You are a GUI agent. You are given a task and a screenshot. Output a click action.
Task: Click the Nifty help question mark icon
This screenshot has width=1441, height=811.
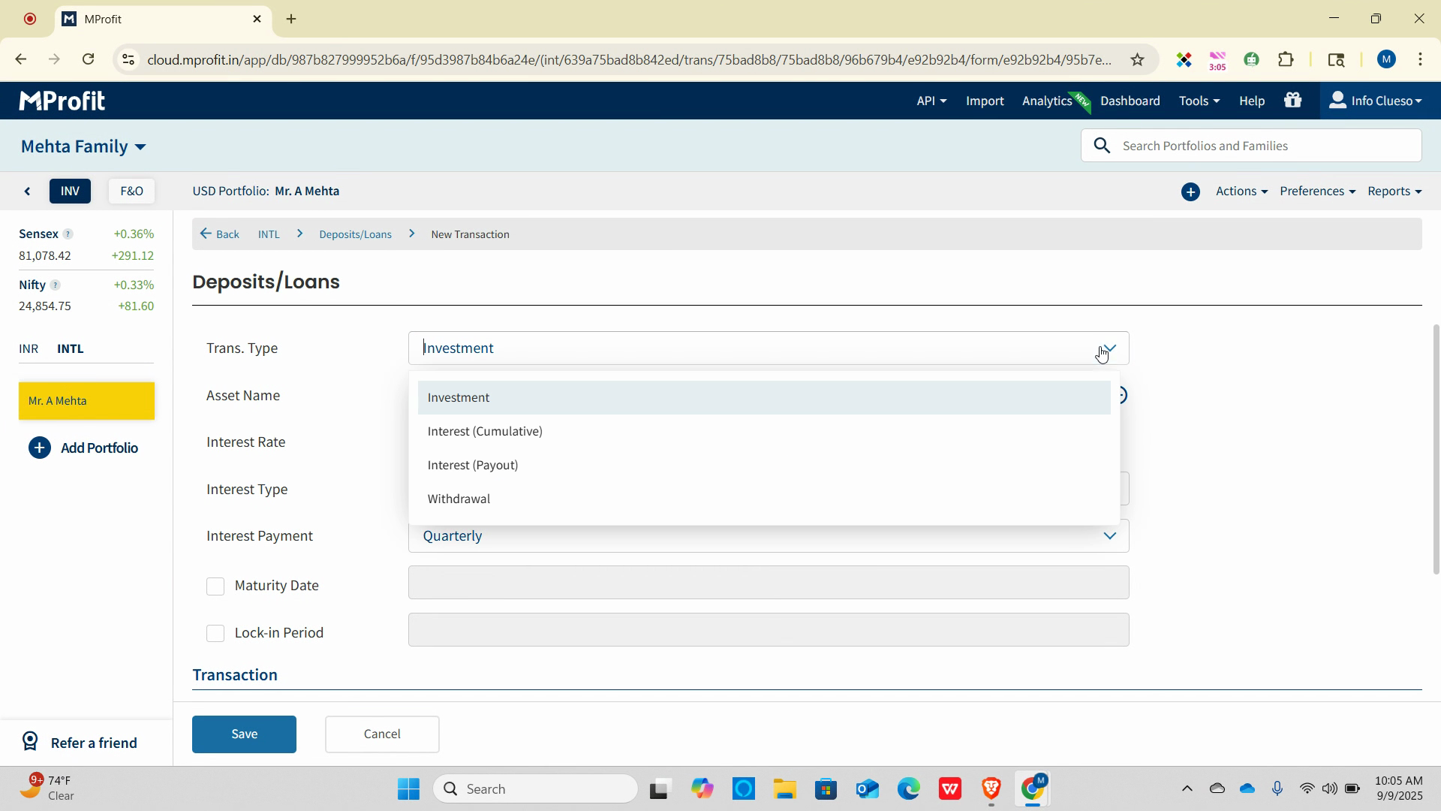tap(55, 285)
